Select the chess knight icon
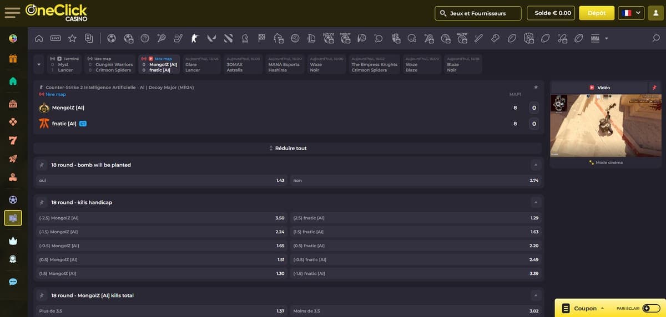Image resolution: width=666 pixels, height=317 pixels. [x=245, y=38]
